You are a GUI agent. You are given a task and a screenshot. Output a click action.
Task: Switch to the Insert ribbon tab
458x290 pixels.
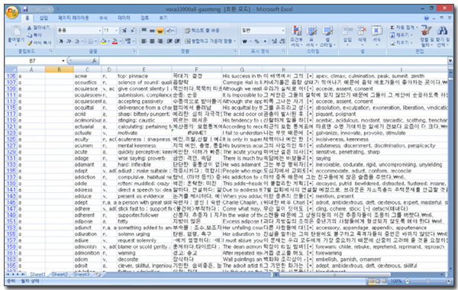coord(44,18)
